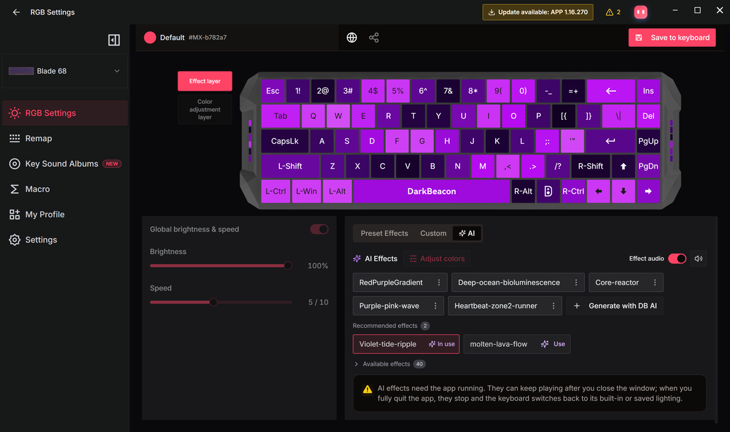730x432 pixels.
Task: Switch to the Custom tab
Action: pos(433,233)
